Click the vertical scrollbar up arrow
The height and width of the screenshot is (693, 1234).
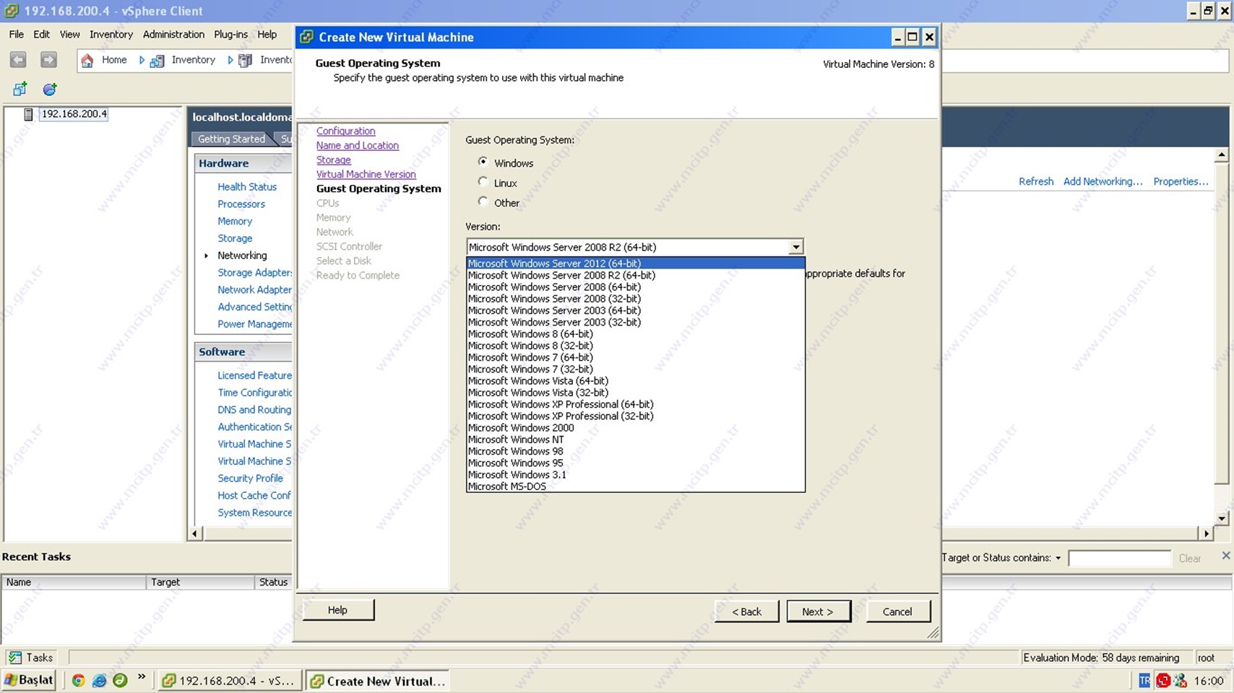1221,154
